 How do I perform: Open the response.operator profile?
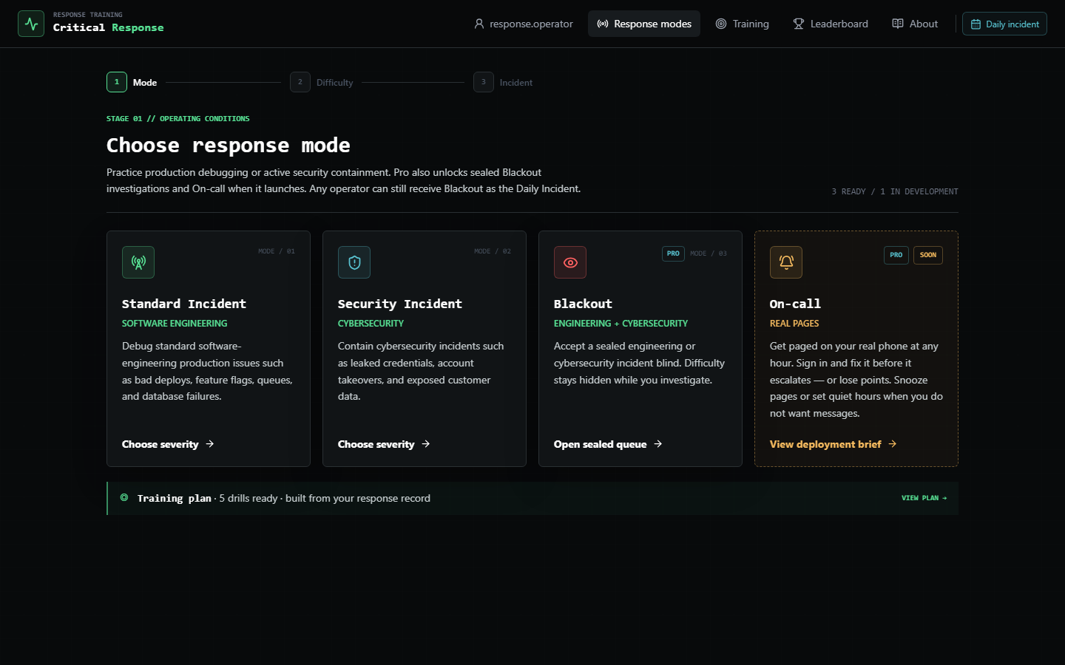tap(524, 24)
